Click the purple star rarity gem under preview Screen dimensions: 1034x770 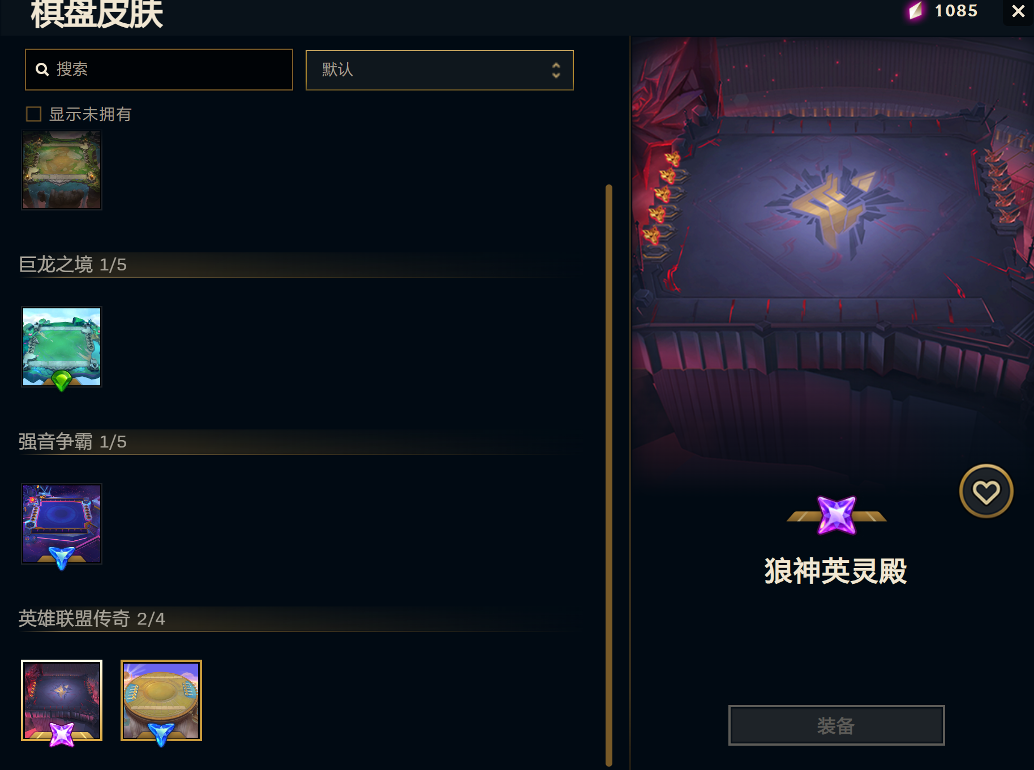836,515
